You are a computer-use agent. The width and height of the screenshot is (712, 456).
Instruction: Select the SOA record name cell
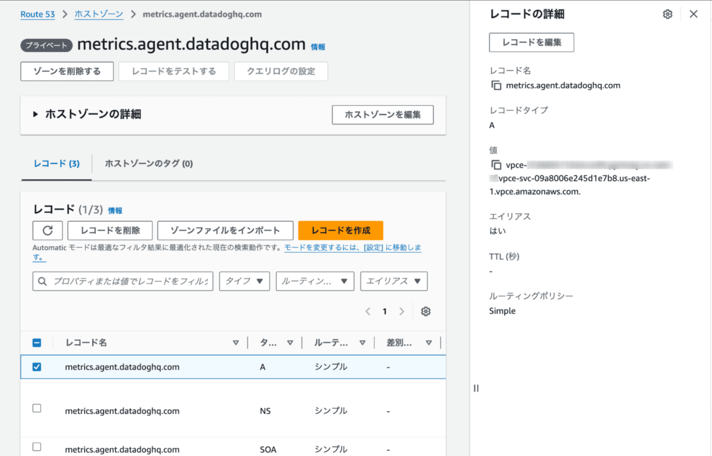coord(122,450)
